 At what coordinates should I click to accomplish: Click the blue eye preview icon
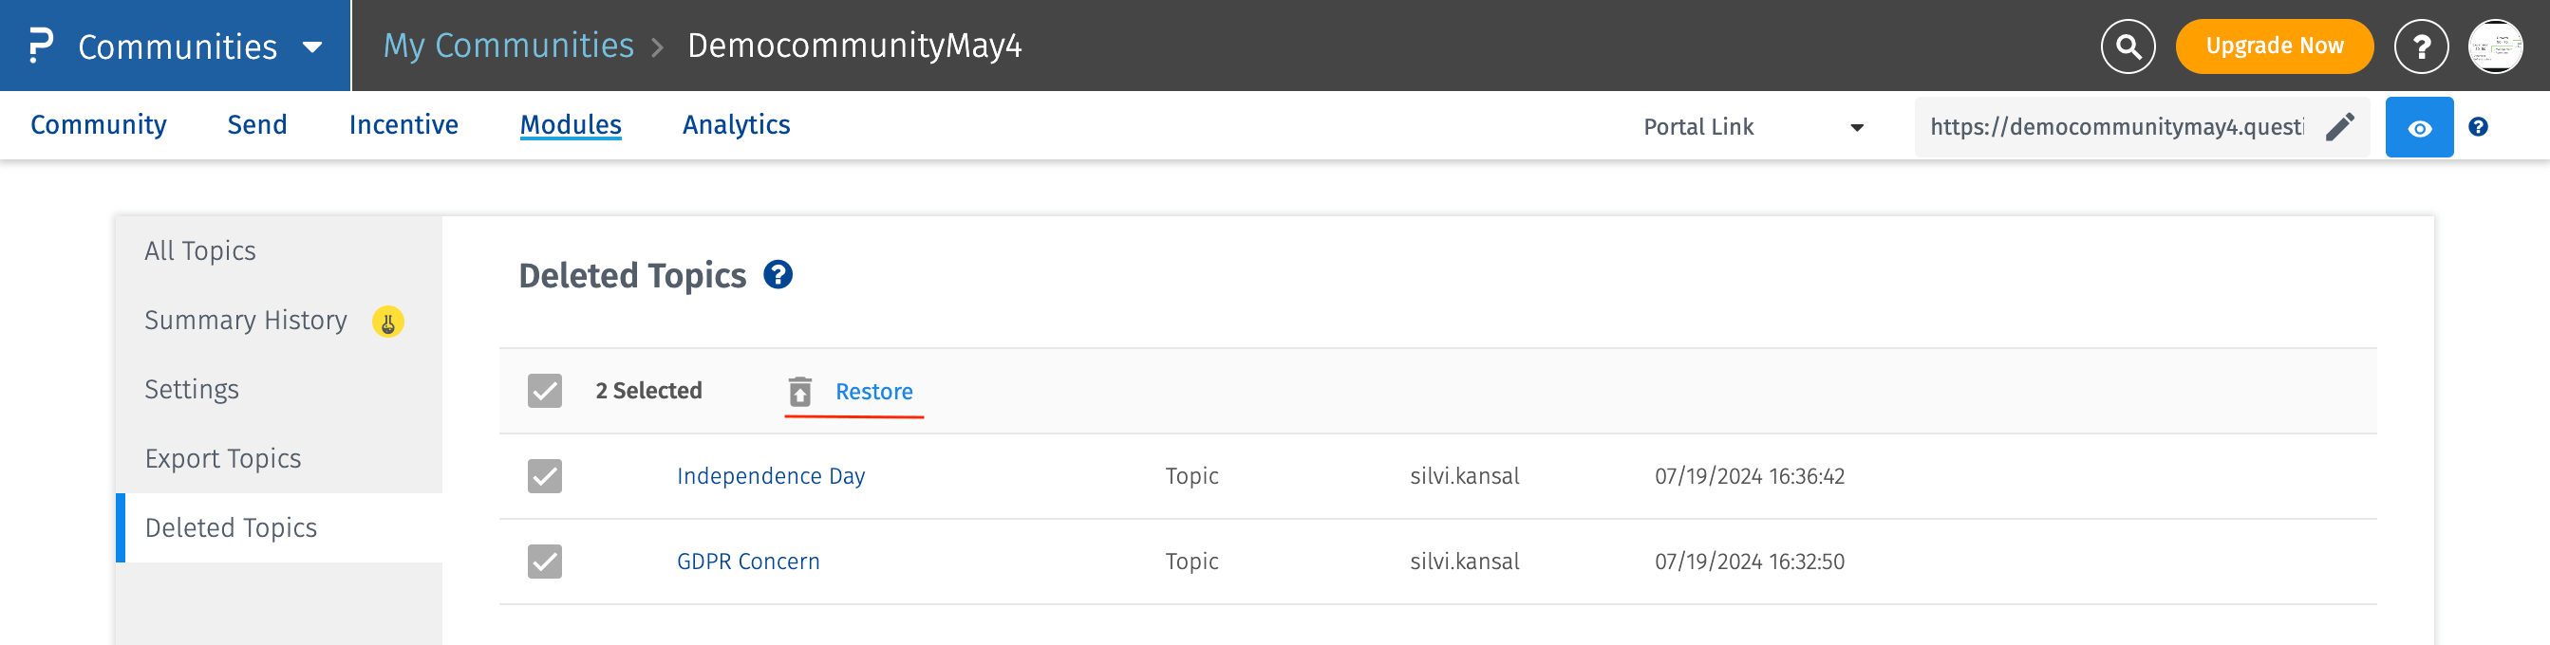2418,128
